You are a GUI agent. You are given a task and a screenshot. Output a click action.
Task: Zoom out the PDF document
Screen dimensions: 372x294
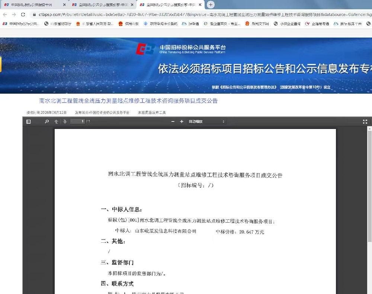pos(173,122)
